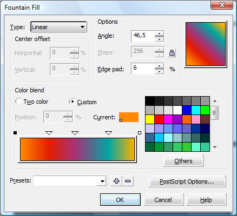Pick navy blue swatch in palette
237x216 pixels.
coord(205,129)
